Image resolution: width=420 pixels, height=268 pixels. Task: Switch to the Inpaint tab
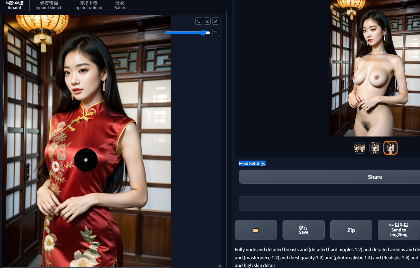[x=15, y=5]
